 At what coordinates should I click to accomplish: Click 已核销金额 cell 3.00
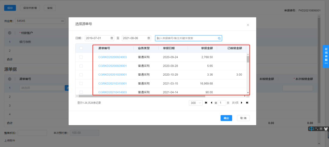click(x=239, y=74)
